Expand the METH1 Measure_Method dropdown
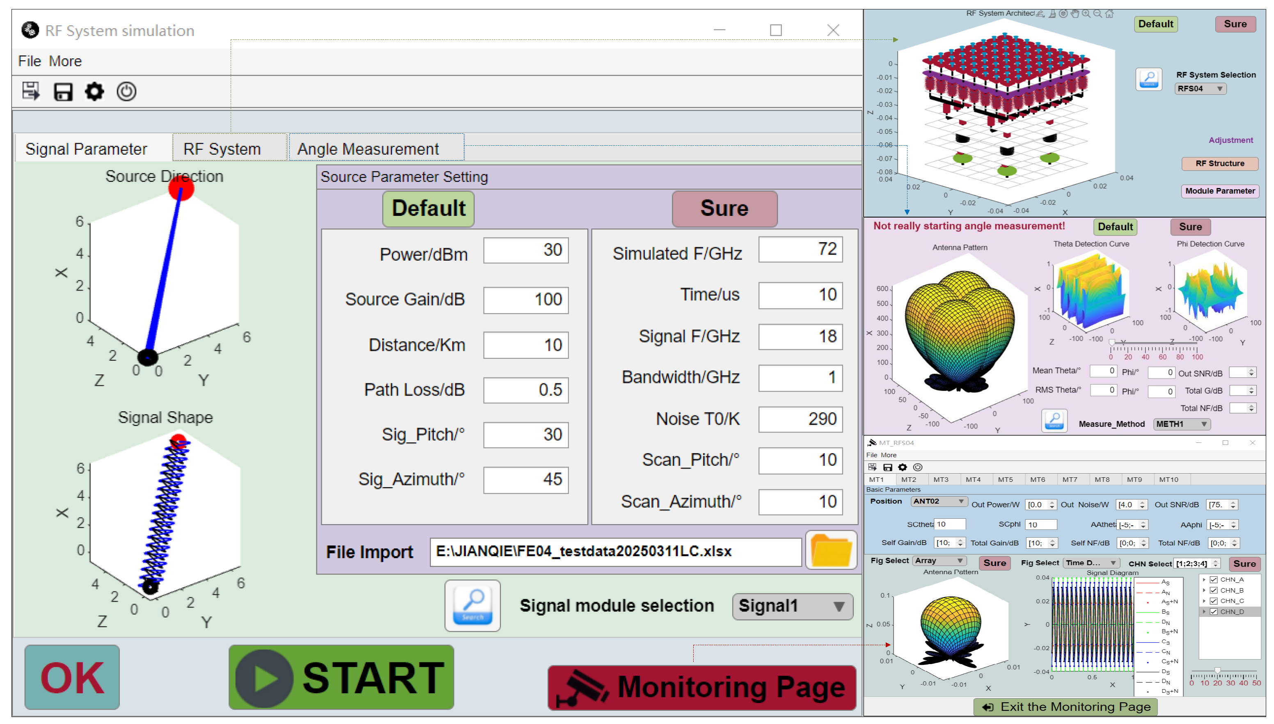This screenshot has height=724, width=1274. 1182,424
